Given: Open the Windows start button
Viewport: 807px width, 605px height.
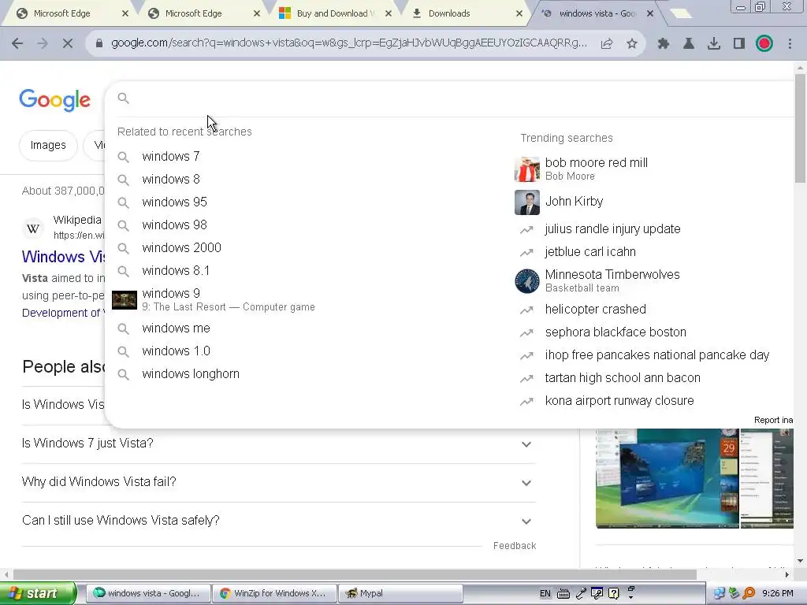Looking at the screenshot, I should 38,593.
